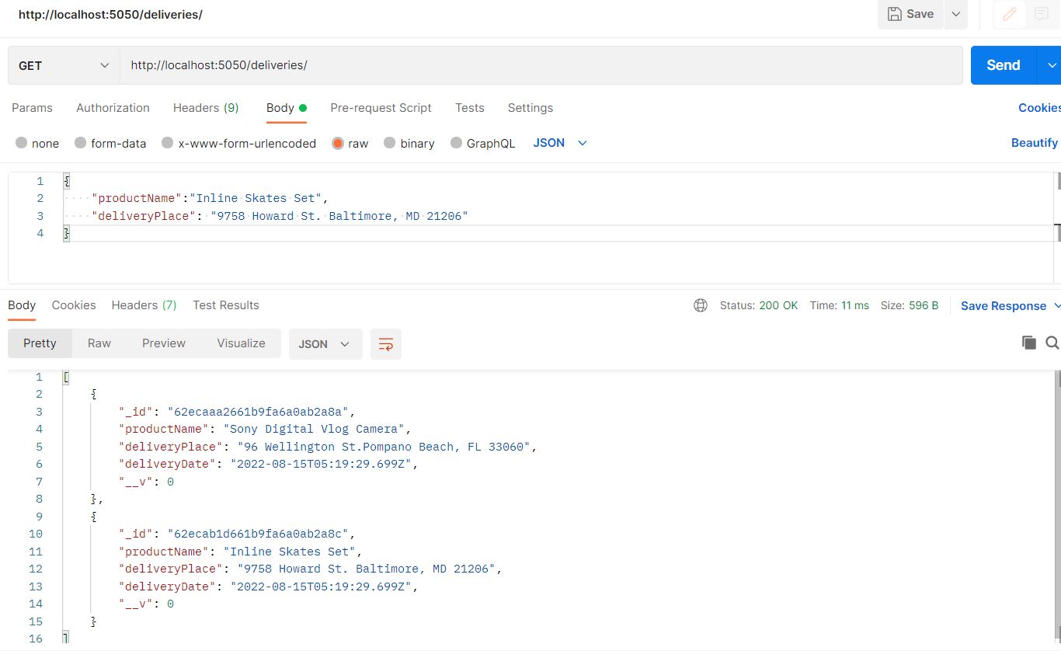Viewport: 1061px width, 651px height.
Task: Expand the Save button dropdown arrow
Action: 956,14
